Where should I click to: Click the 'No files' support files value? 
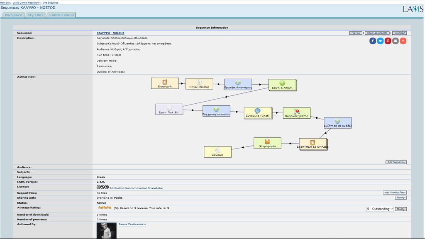point(102,193)
